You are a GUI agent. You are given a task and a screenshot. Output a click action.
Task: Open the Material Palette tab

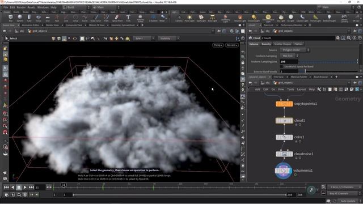[x=299, y=77]
